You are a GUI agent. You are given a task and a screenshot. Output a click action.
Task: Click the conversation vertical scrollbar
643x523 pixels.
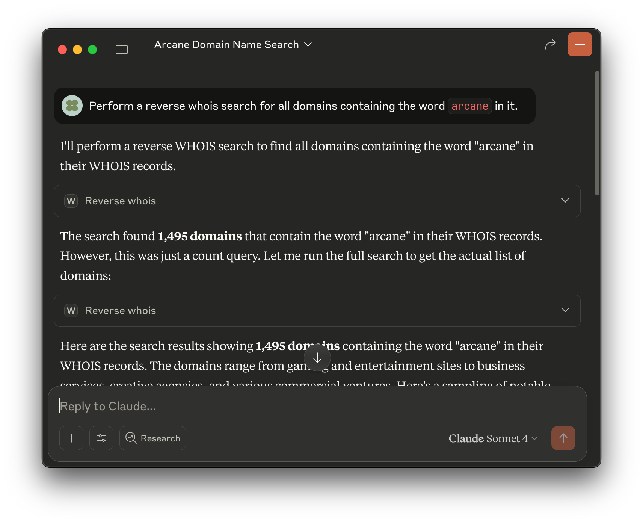click(x=597, y=133)
